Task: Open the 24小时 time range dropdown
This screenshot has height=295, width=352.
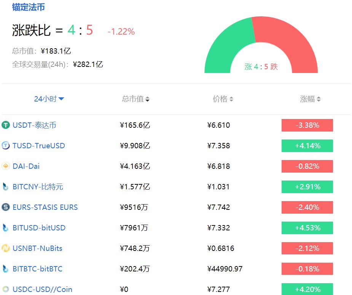Action: click(x=49, y=99)
